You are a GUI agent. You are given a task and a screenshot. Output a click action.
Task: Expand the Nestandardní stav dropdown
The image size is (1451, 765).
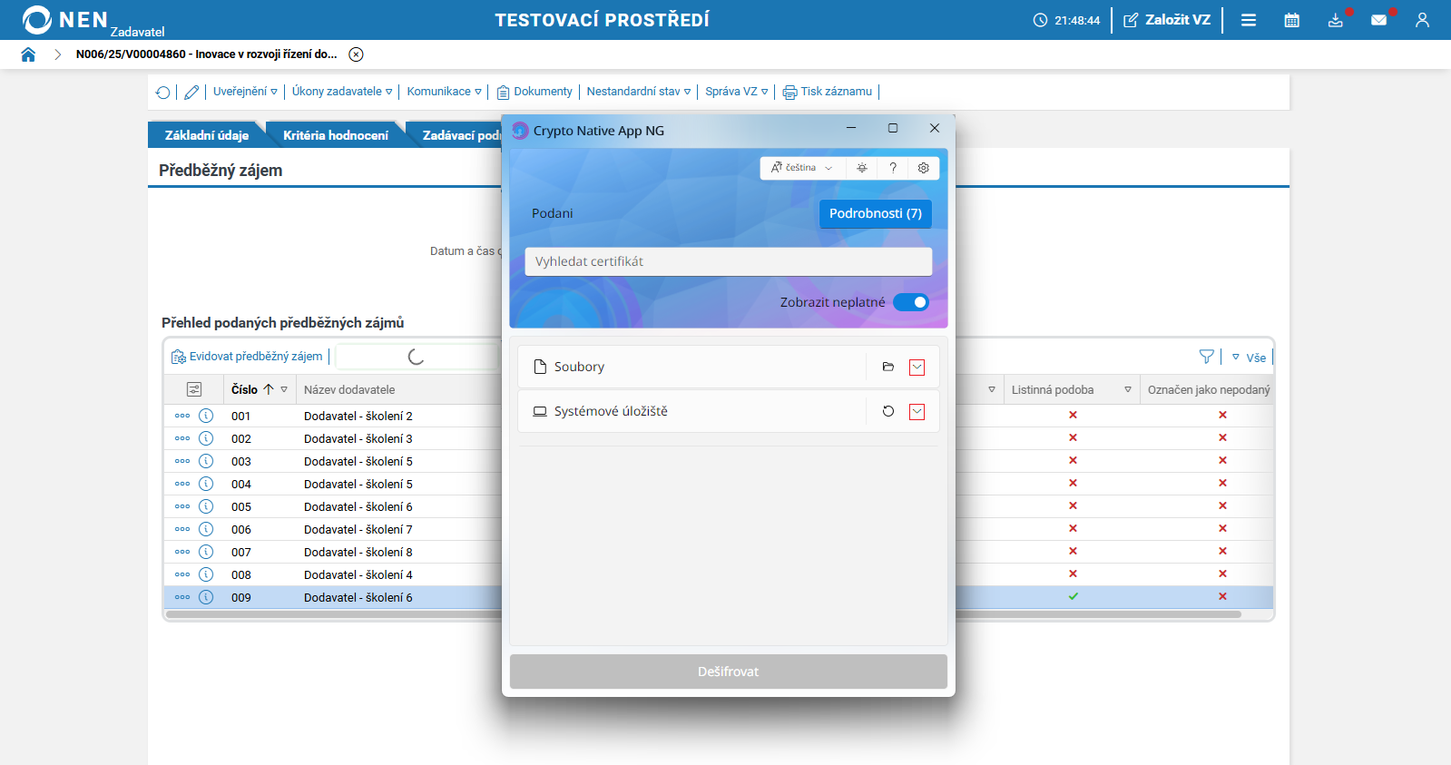[x=639, y=92]
